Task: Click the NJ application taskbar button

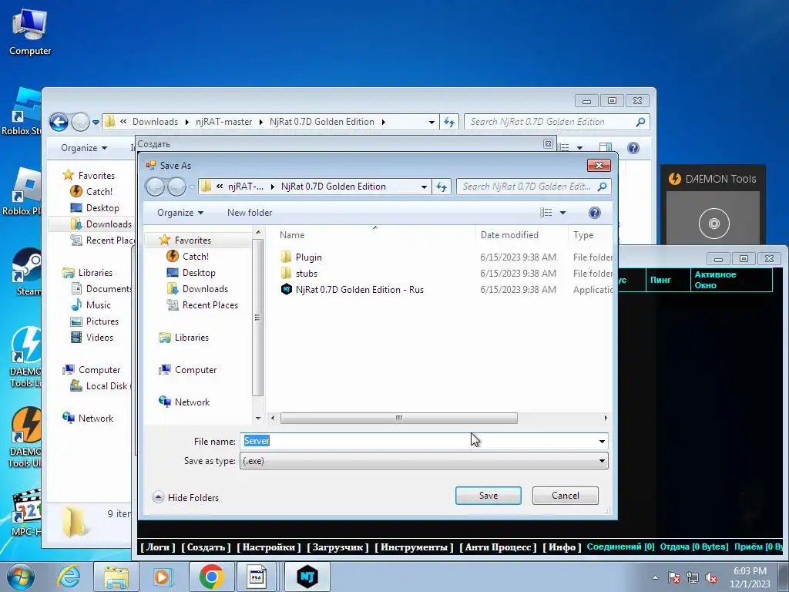Action: click(307, 577)
